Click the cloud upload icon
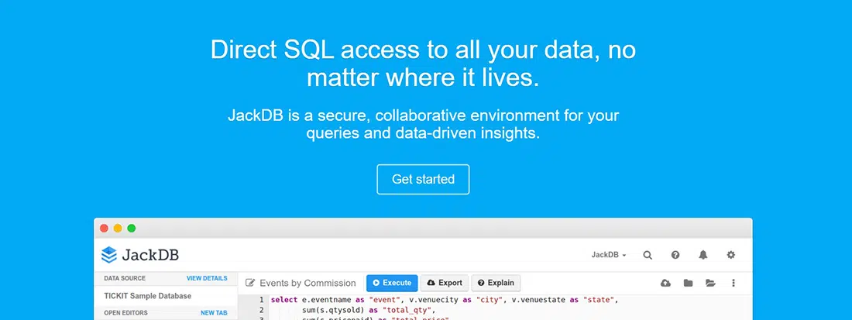This screenshot has height=320, width=852. pos(665,283)
